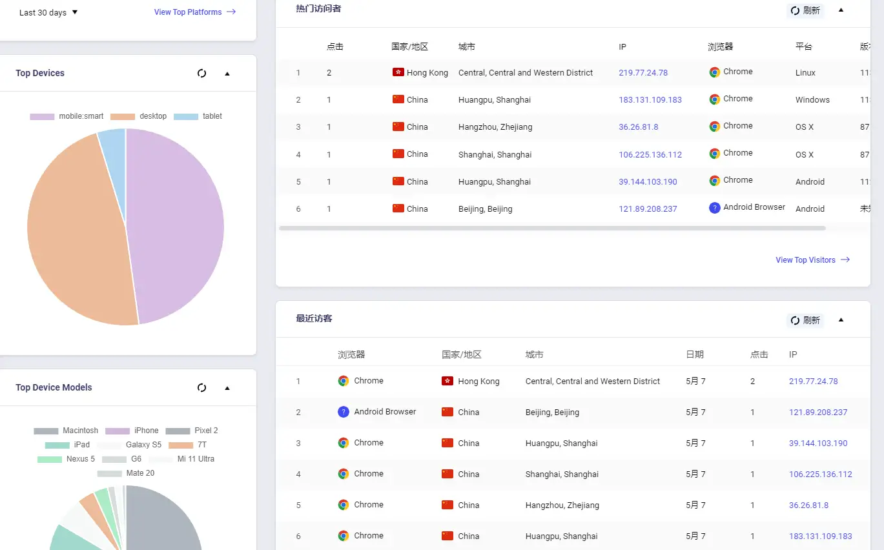Refresh the Top Devices chart
Viewport: 884px width, 550px height.
[201, 74]
